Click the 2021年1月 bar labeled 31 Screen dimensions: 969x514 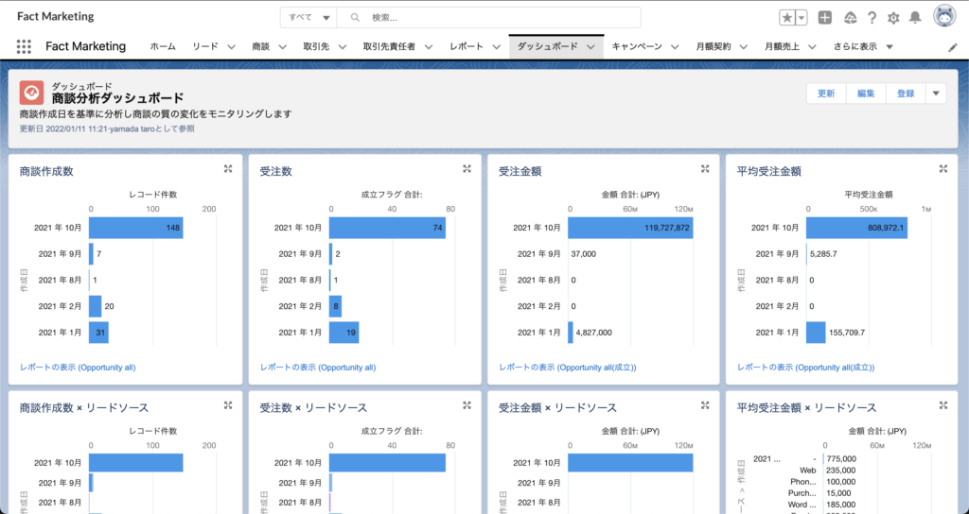(98, 333)
